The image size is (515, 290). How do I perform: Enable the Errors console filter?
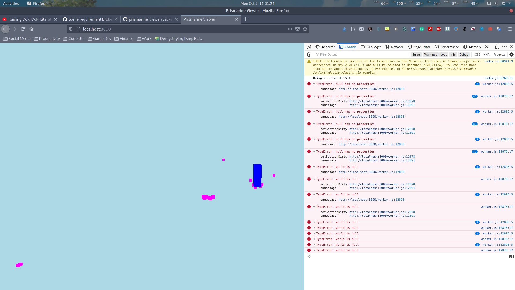pos(416,54)
